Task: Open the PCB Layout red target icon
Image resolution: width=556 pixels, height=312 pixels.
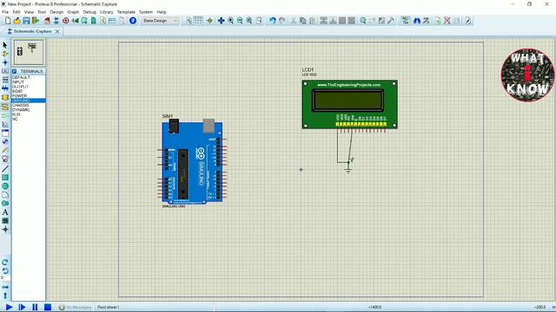Action: [66, 21]
